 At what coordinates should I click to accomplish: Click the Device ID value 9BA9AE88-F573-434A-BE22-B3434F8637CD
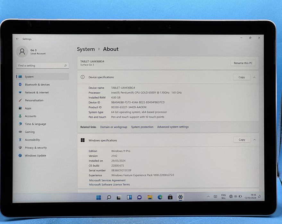pyautogui.click(x=138, y=102)
